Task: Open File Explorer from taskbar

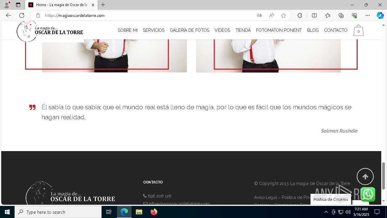Action: click(139, 212)
